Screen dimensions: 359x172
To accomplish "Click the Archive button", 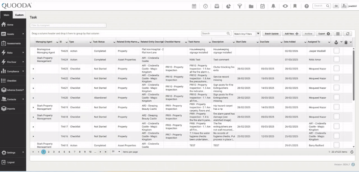I will click(x=308, y=34).
